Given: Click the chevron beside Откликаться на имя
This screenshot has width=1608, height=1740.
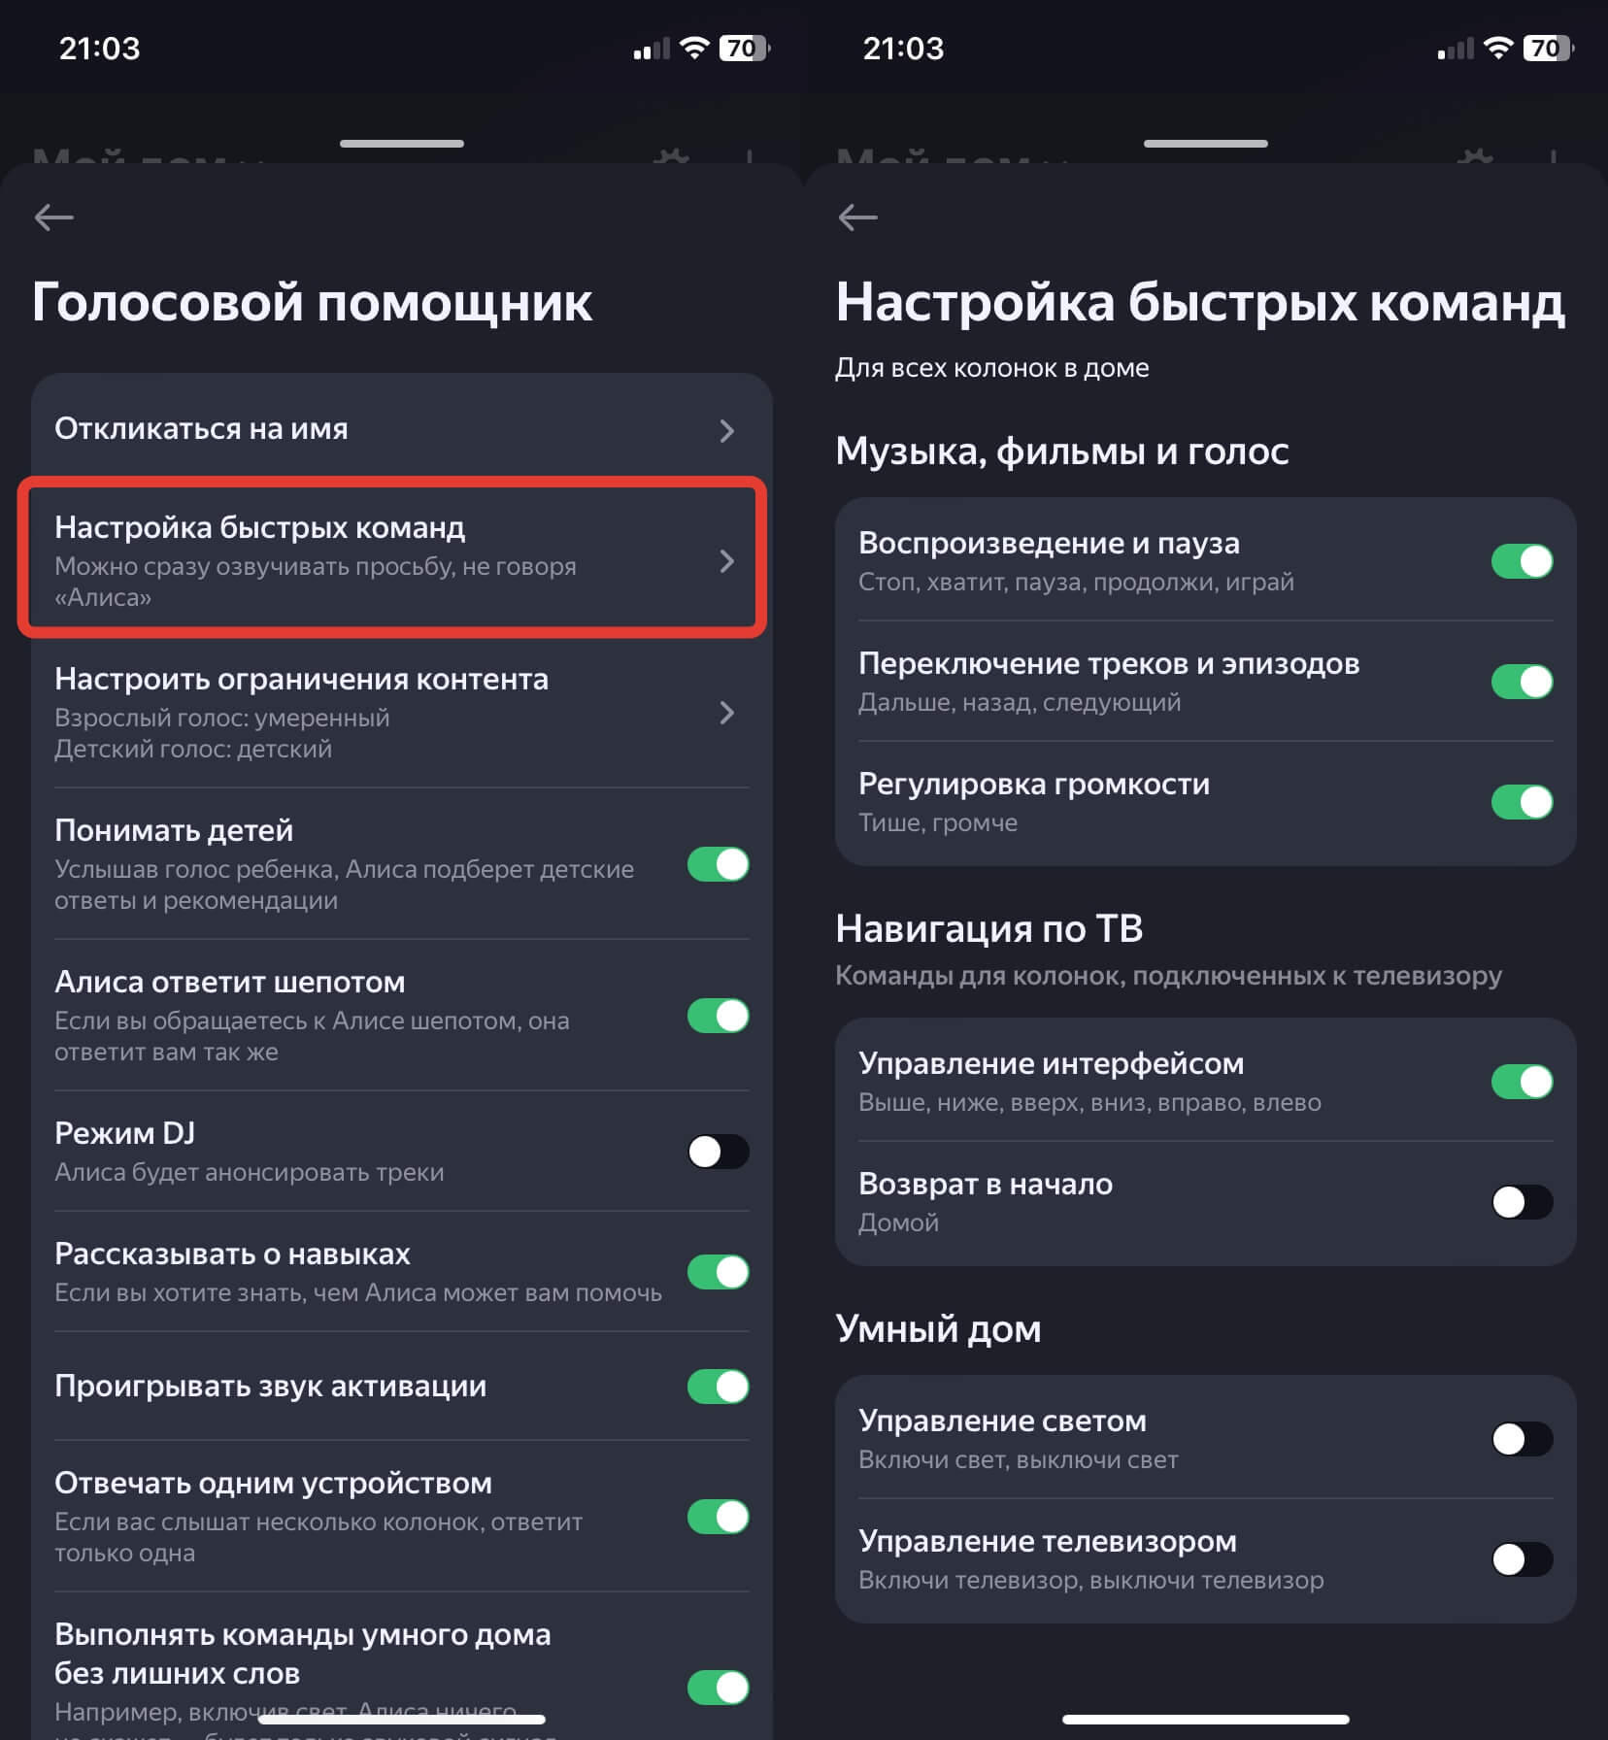Looking at the screenshot, I should click(x=726, y=430).
